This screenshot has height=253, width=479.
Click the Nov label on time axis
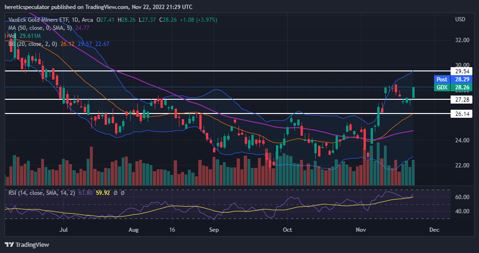[x=361, y=230]
